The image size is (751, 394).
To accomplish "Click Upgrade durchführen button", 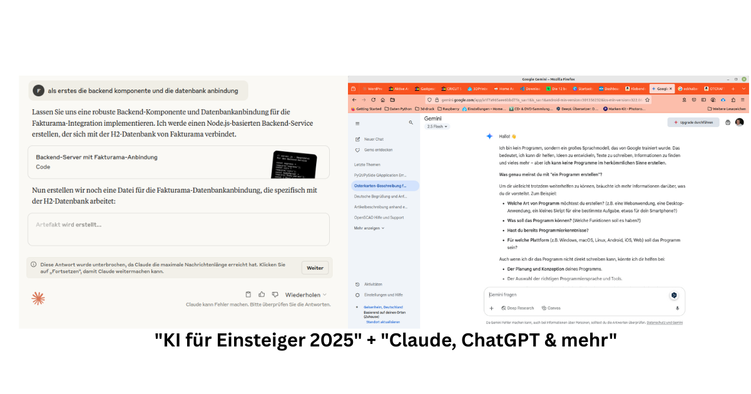I will click(693, 123).
